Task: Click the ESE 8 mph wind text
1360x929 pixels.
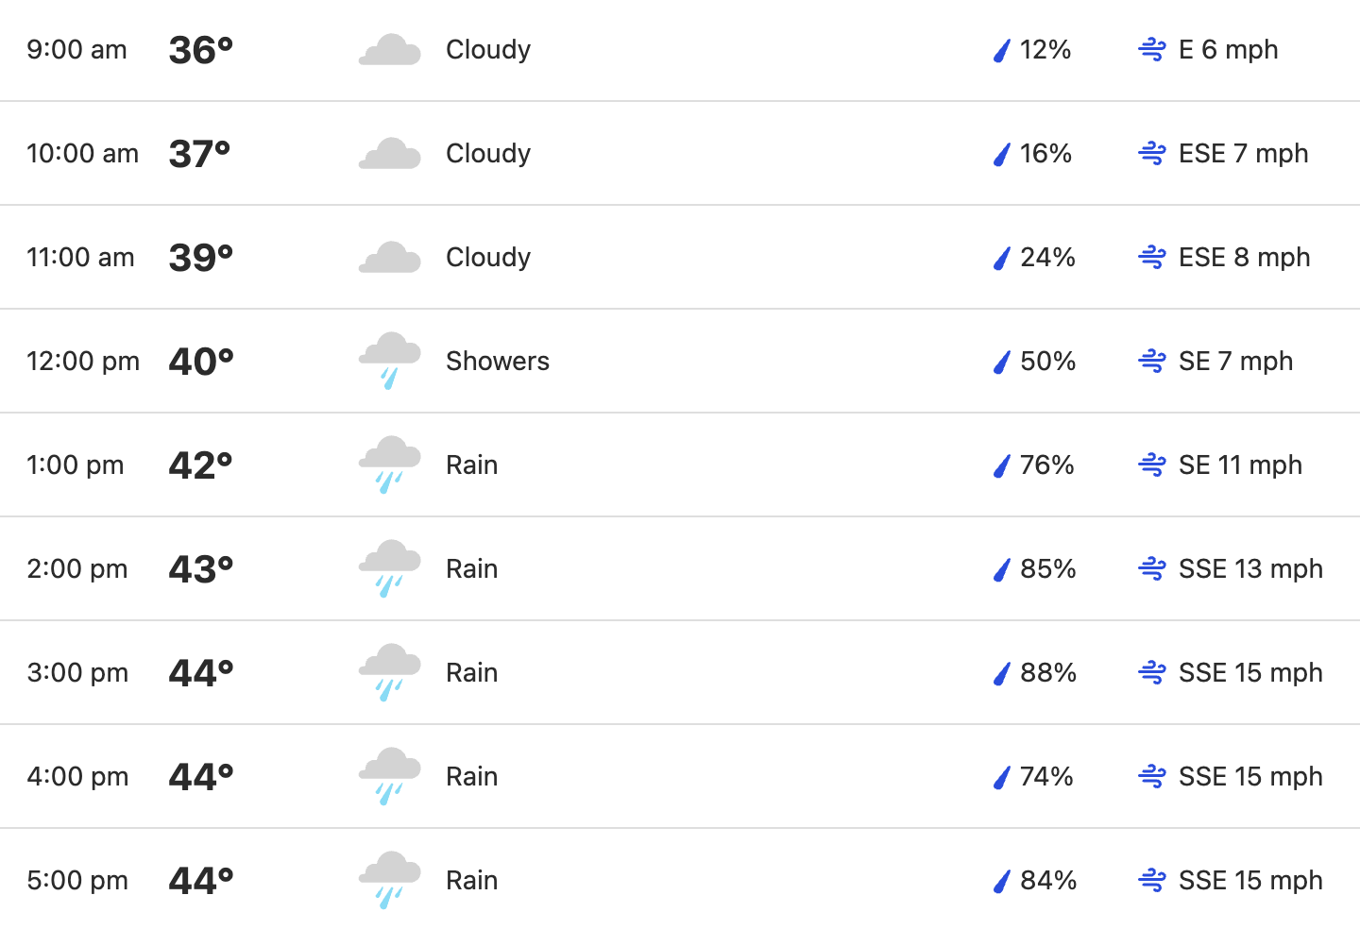Action: pos(1245,258)
